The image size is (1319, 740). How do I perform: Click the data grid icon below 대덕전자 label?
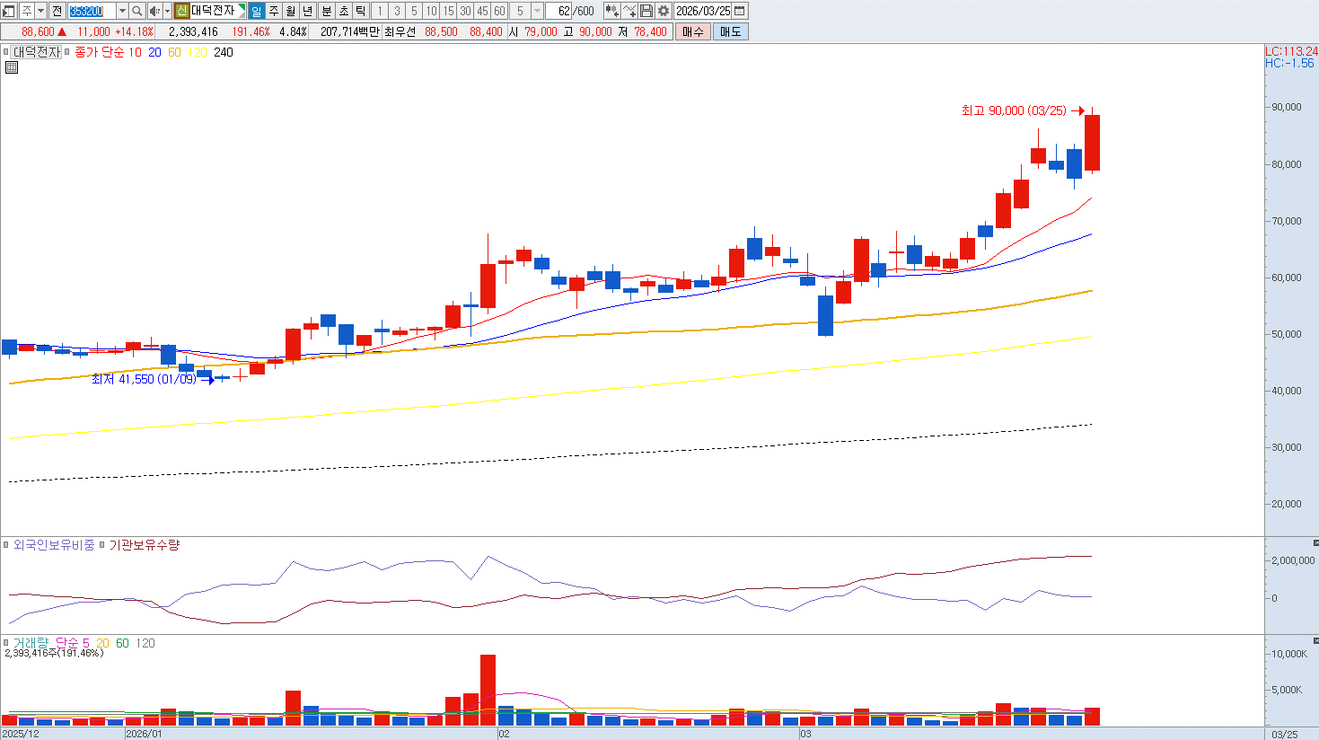pyautogui.click(x=11, y=67)
